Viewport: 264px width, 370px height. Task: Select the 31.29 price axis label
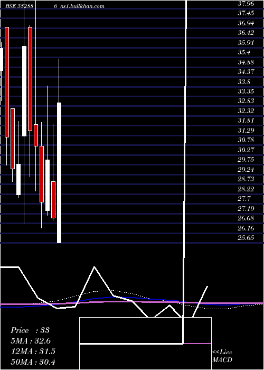pyautogui.click(x=246, y=131)
